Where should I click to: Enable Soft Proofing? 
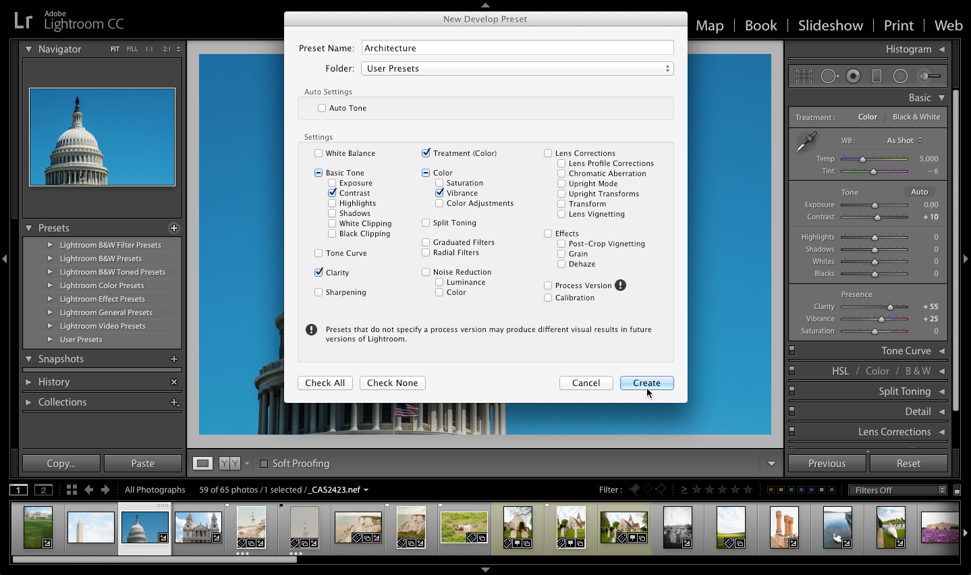(x=263, y=464)
